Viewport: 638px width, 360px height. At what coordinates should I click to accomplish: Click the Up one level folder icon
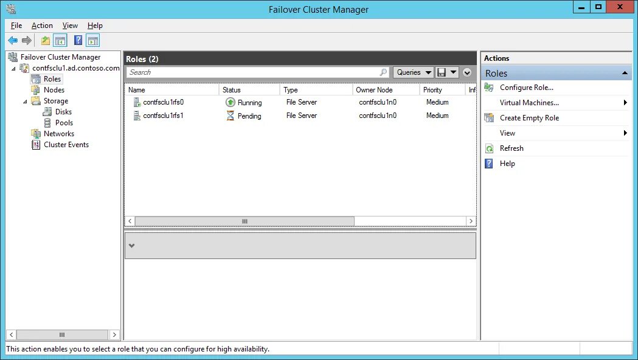point(46,40)
